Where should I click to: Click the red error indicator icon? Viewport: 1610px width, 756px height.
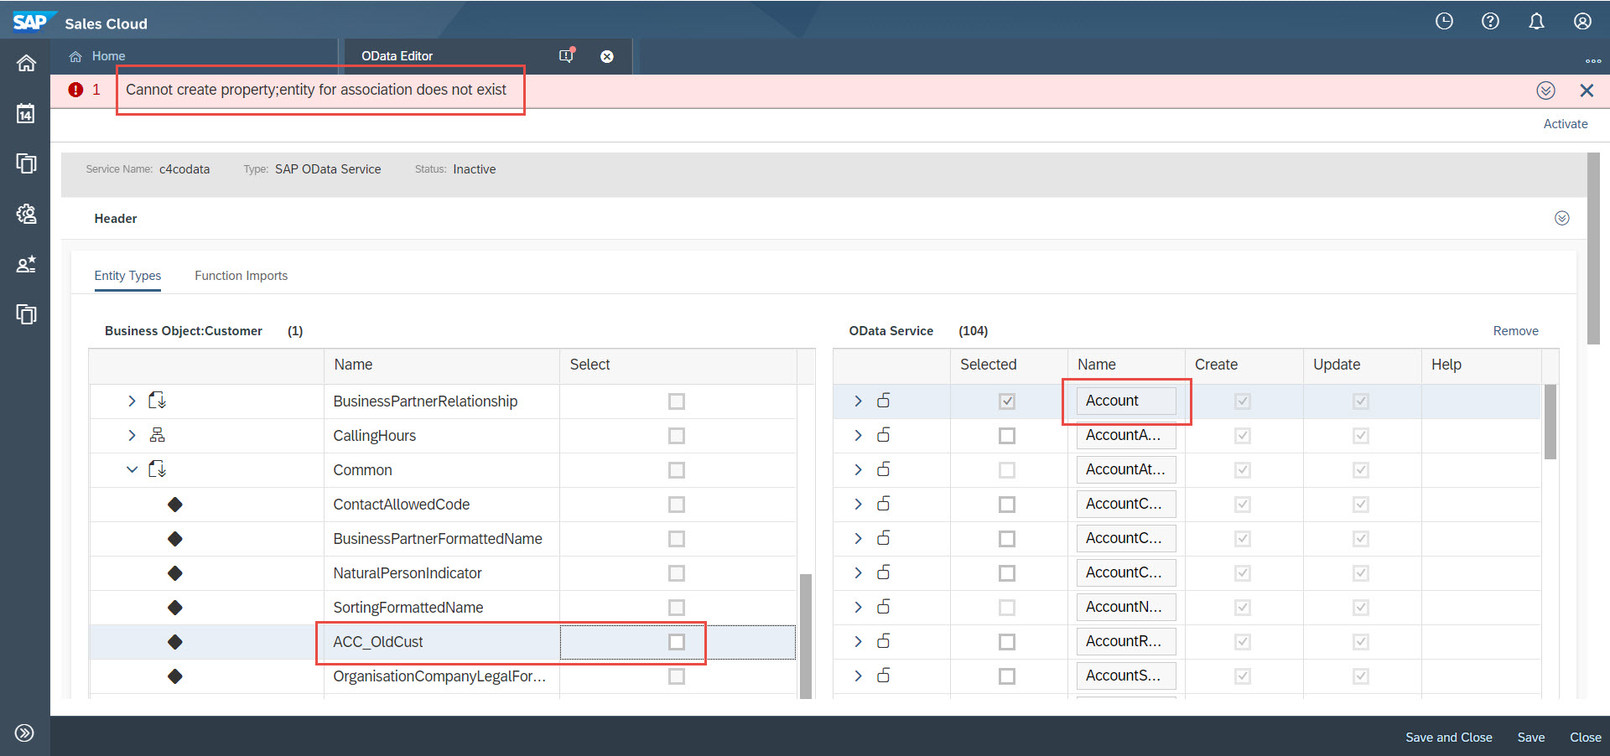[76, 90]
